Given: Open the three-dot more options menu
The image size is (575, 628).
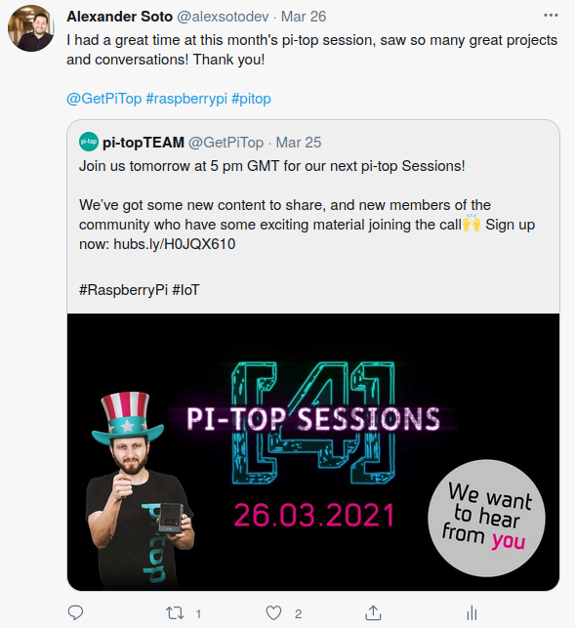Looking at the screenshot, I should [551, 16].
